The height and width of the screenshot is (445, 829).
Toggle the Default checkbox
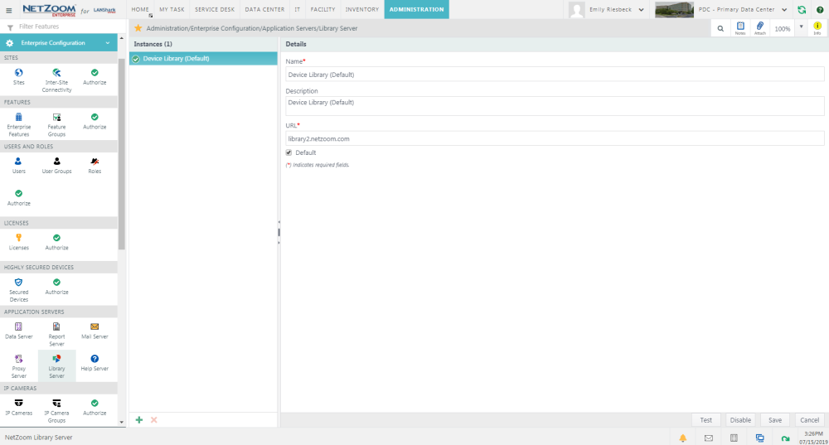(288, 152)
